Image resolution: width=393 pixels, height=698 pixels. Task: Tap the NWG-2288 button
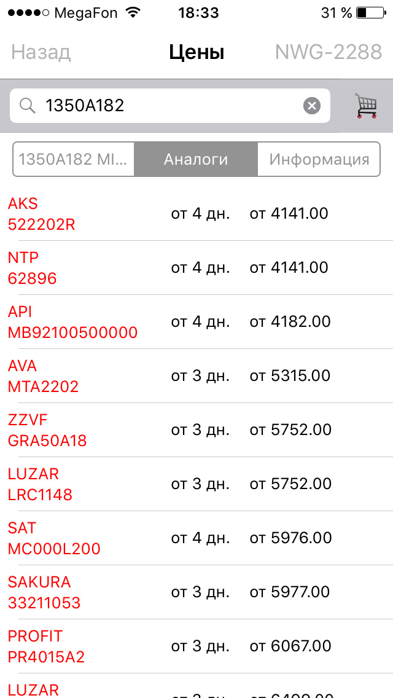coord(329,53)
